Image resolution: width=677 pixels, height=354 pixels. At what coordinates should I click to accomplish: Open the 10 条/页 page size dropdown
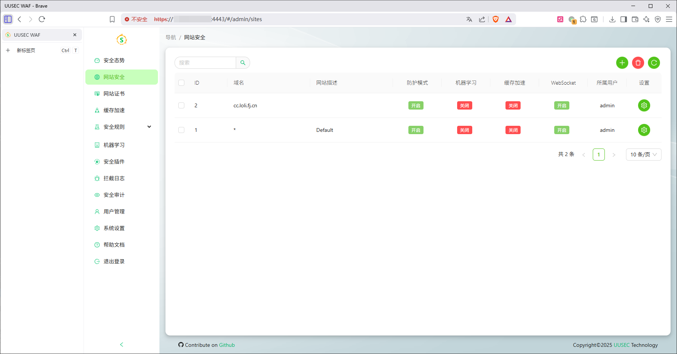643,155
